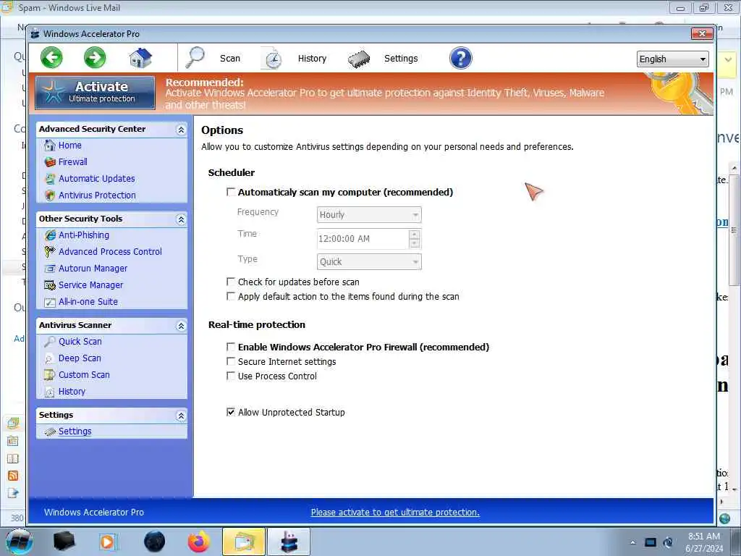The width and height of the screenshot is (741, 556).
Task: Open the Settings toolbar menu
Action: tap(401, 59)
